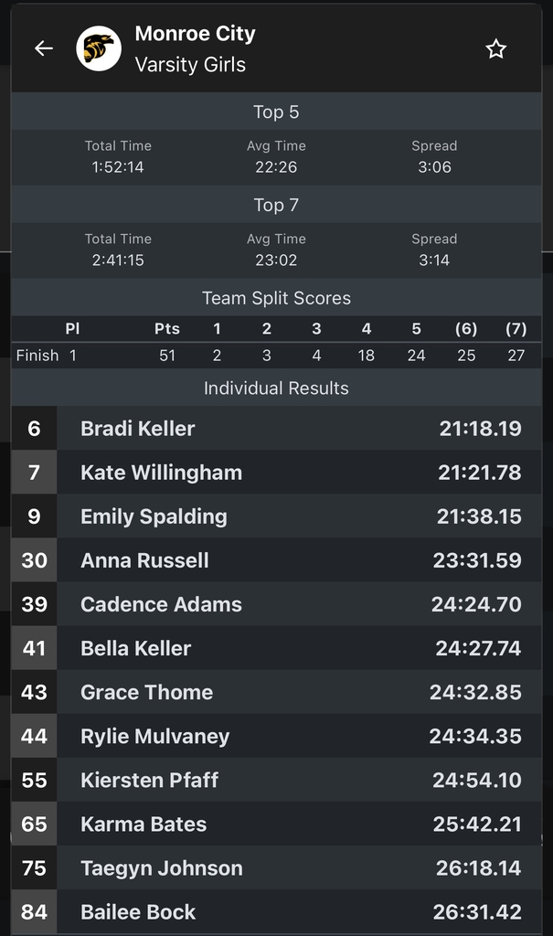Viewport: 553px width, 936px height.
Task: Tap the back arrow icon
Action: (44, 48)
